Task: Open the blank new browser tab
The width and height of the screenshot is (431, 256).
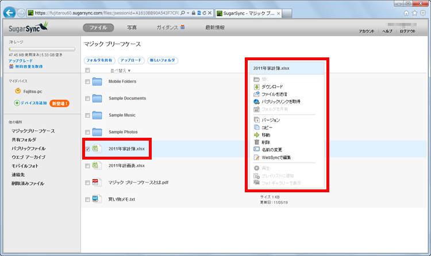Action: [x=287, y=13]
